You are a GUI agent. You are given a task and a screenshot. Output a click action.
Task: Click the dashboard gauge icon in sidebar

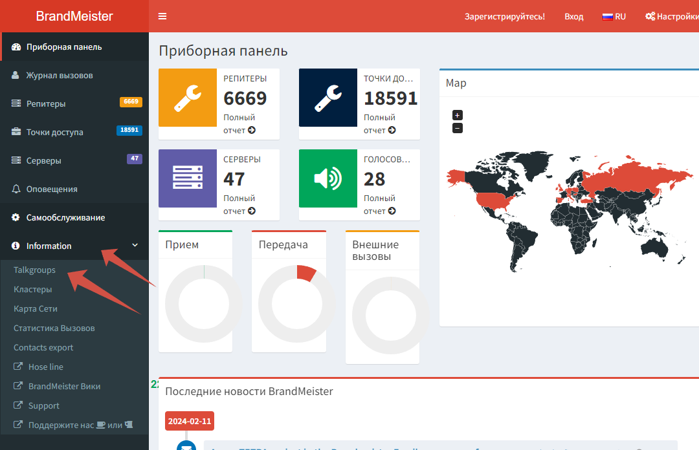pyautogui.click(x=16, y=47)
